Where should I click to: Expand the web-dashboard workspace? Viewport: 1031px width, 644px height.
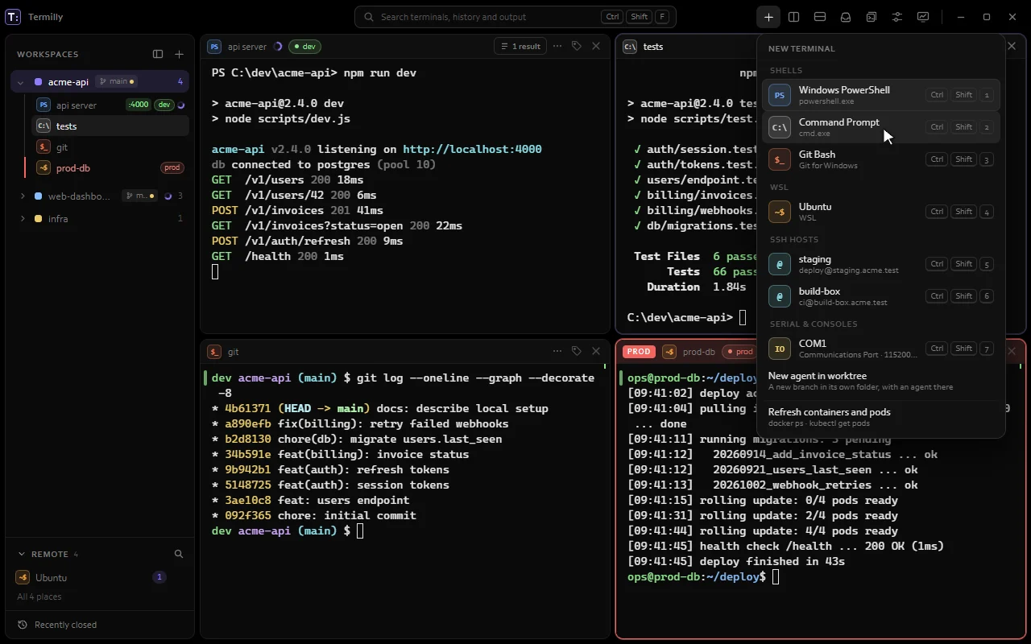[23, 196]
